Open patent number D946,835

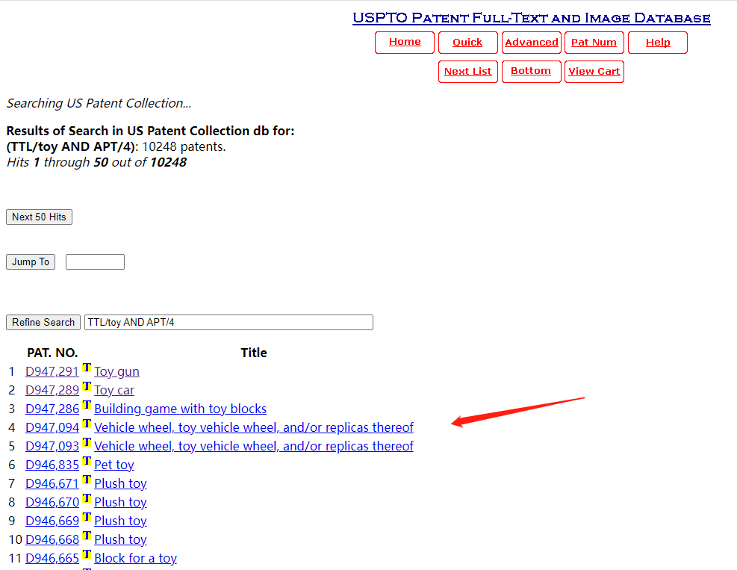(x=52, y=465)
